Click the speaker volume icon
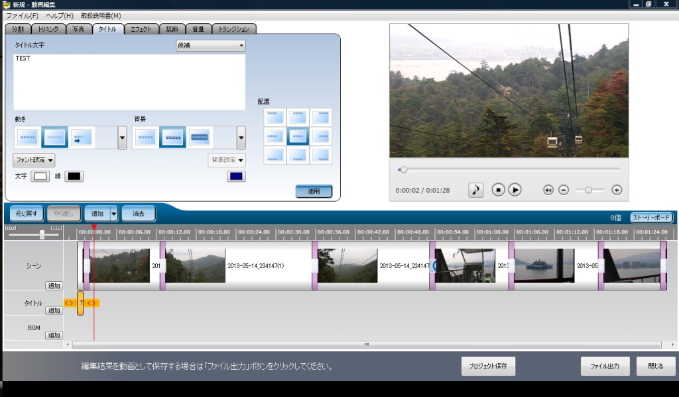The height and width of the screenshot is (397, 679). [548, 190]
